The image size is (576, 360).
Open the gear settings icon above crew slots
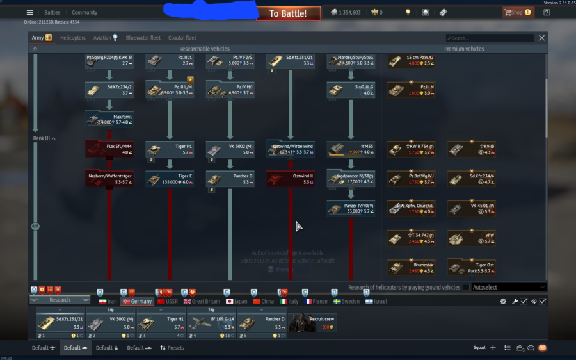point(503,301)
